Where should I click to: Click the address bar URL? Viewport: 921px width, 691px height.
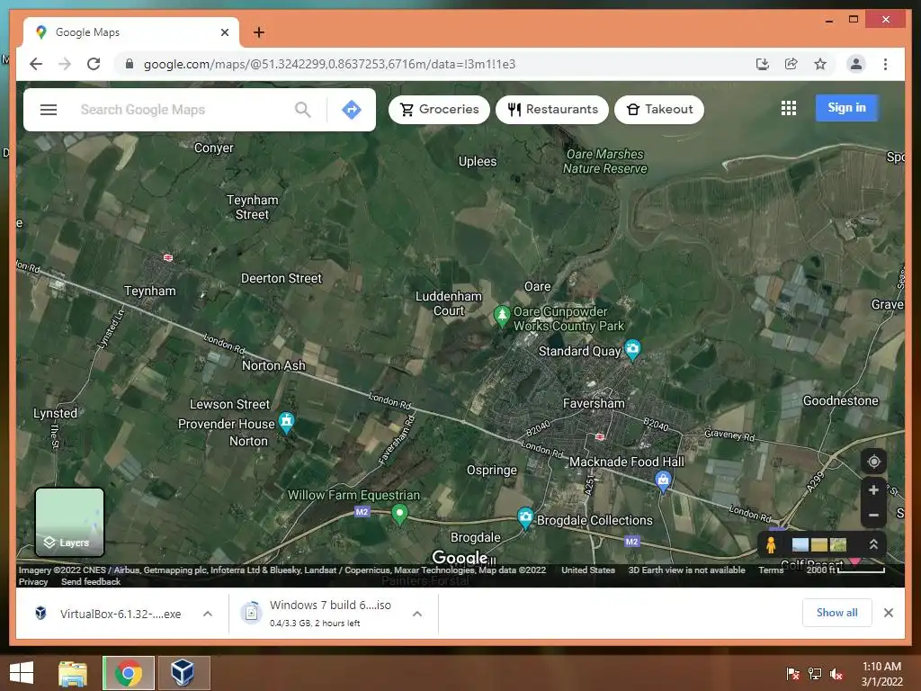point(329,64)
